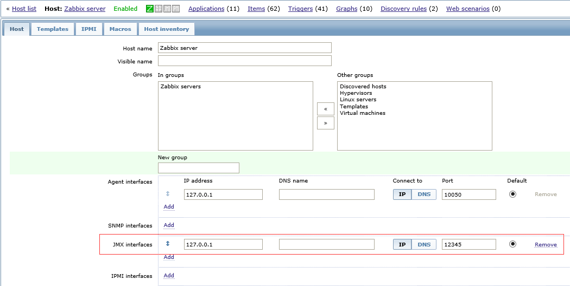Select Linux servers in Other groups
The width and height of the screenshot is (570, 286).
pos(358,100)
